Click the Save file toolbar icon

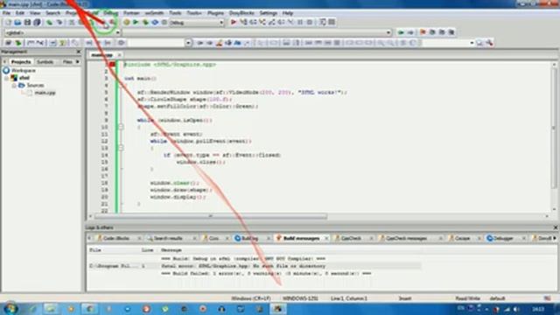coord(27,22)
